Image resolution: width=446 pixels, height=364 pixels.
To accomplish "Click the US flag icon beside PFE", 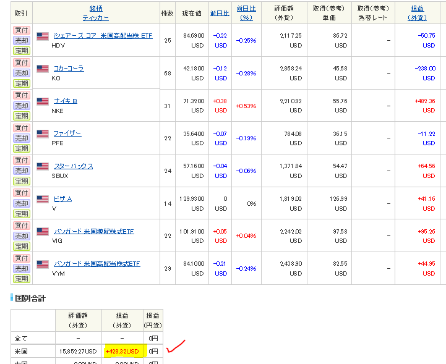I will [x=43, y=134].
